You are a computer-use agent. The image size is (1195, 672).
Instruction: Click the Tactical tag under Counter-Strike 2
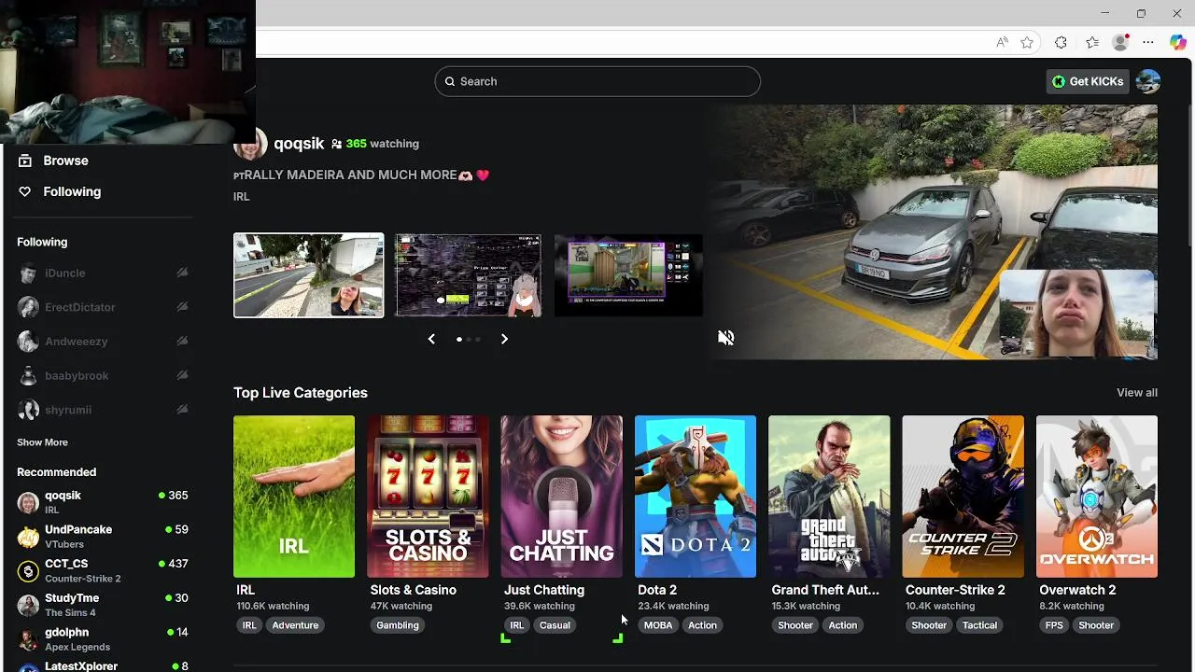(x=980, y=625)
